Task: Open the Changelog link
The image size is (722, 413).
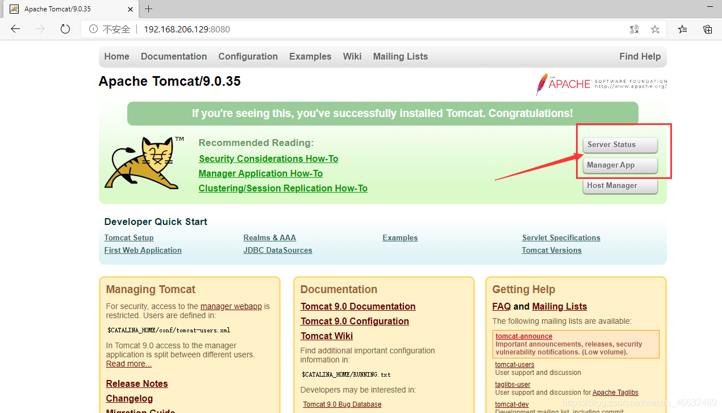Action: 130,398
